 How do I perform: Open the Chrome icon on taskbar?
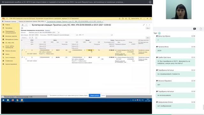point(17,100)
